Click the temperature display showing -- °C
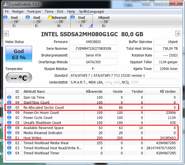Image resolution: width=185 pixels, height=165 pixels. [19, 78]
